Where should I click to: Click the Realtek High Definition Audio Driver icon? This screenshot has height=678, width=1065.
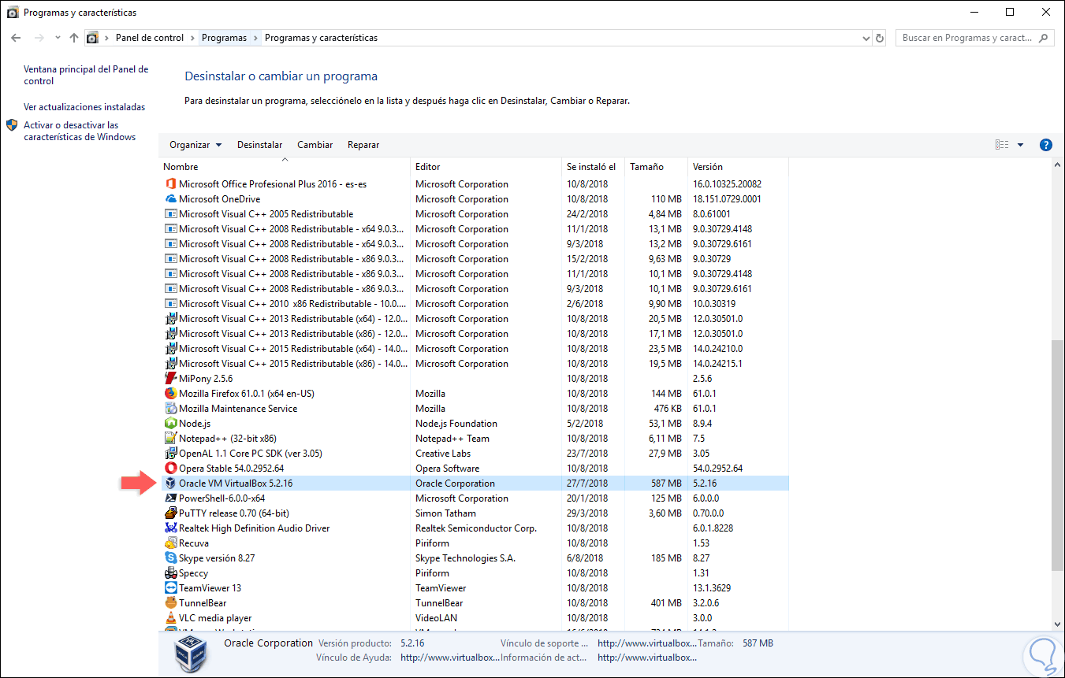pos(170,528)
